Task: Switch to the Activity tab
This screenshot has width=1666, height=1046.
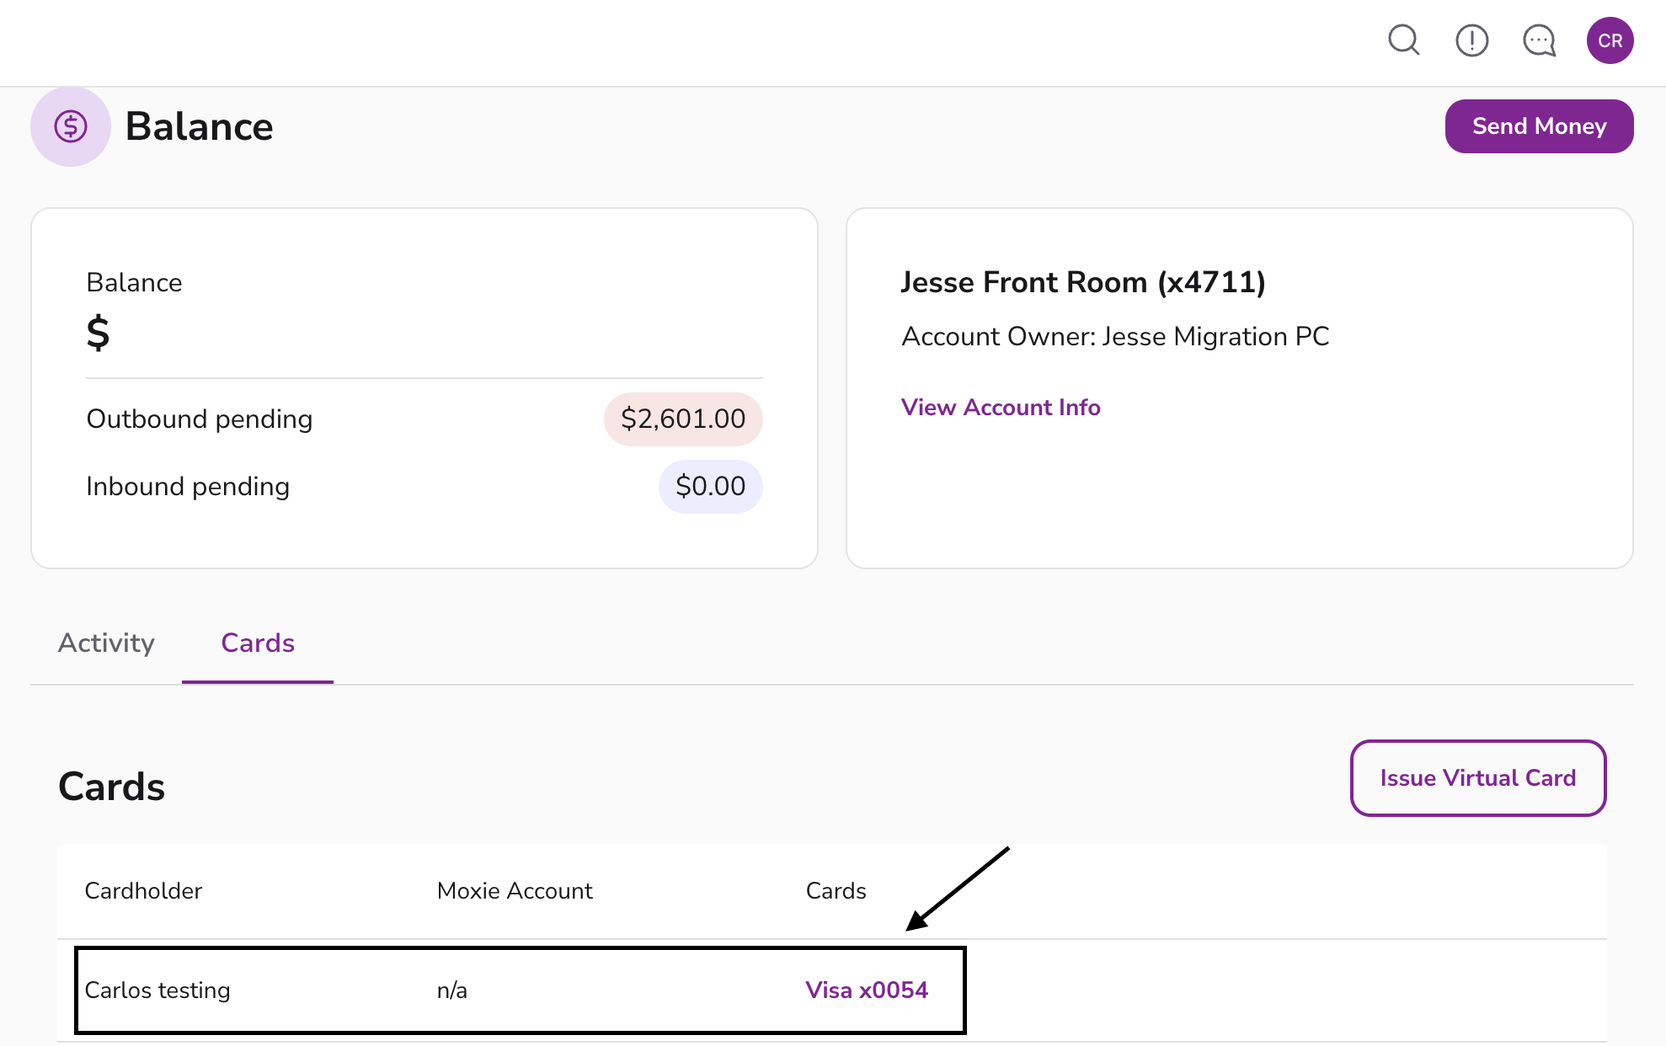Action: tap(106, 643)
